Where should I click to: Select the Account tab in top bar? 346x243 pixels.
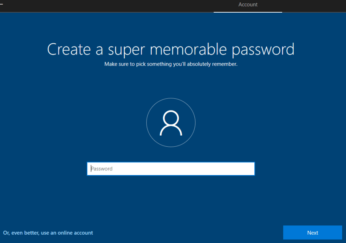coord(248,5)
